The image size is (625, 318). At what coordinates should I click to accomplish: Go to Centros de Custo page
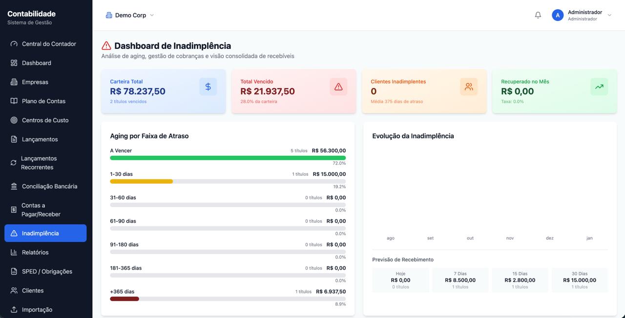coord(45,120)
